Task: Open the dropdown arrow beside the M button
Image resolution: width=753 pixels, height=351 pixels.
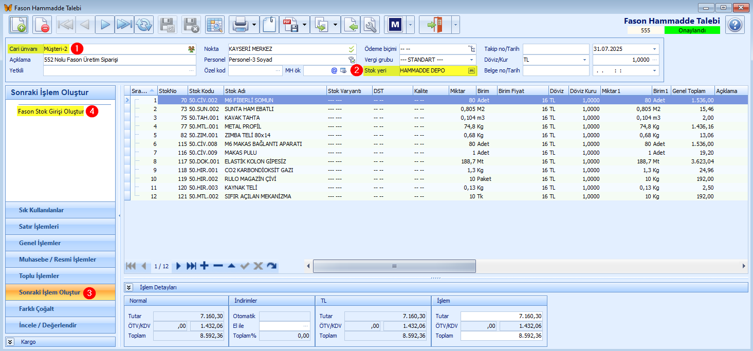Action: pyautogui.click(x=410, y=25)
